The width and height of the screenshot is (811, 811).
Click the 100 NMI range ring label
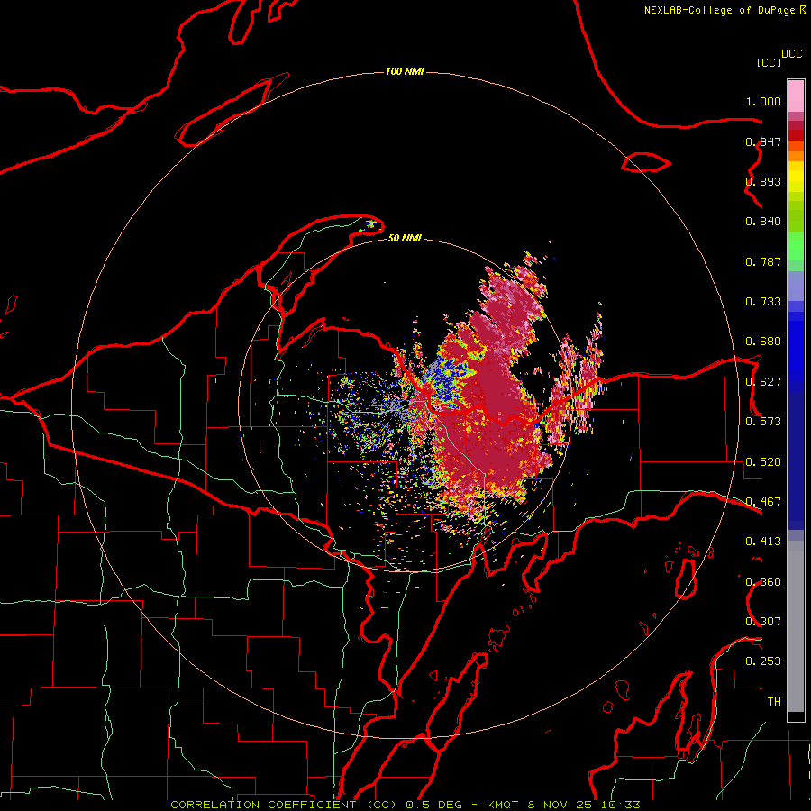point(405,71)
